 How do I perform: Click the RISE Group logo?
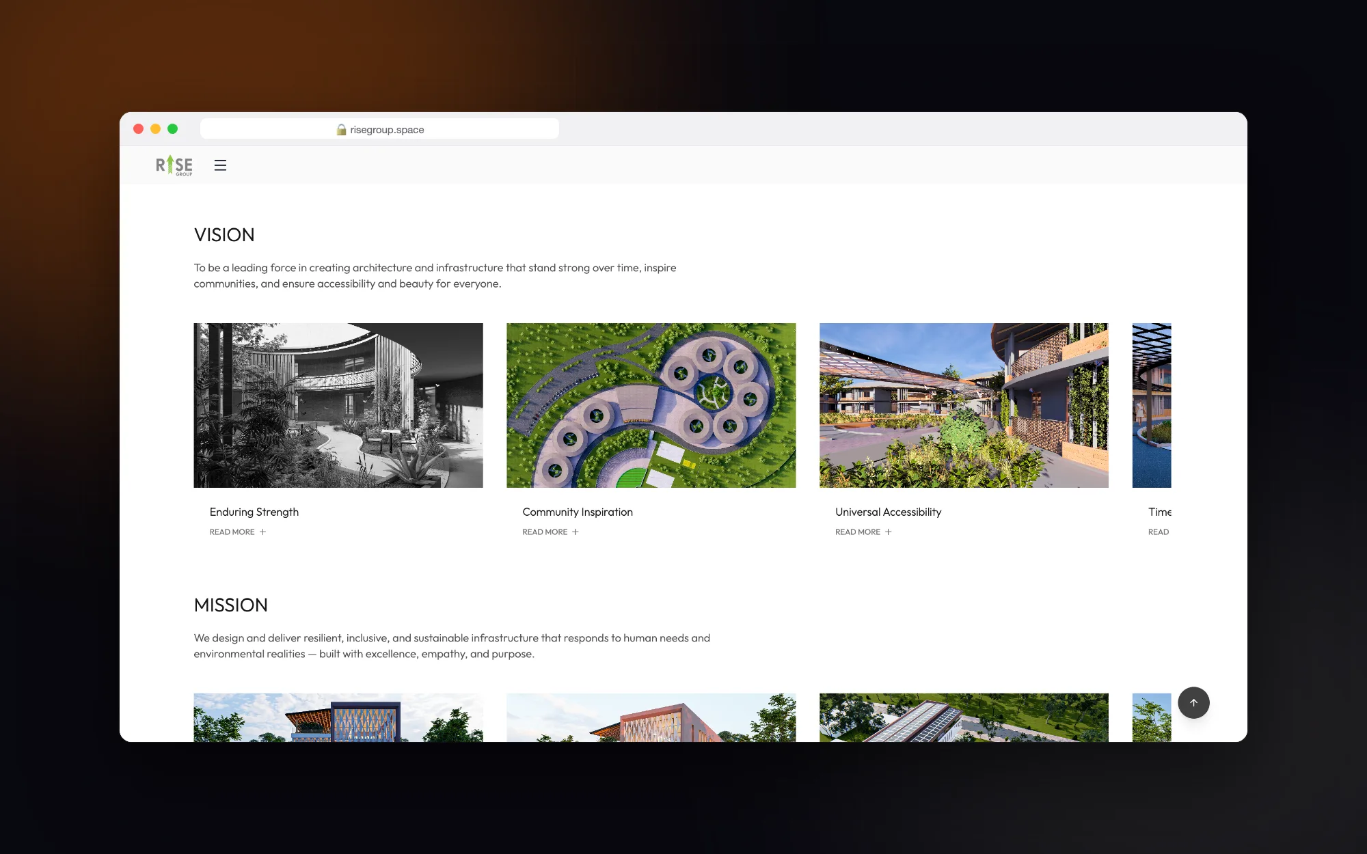pos(174,165)
